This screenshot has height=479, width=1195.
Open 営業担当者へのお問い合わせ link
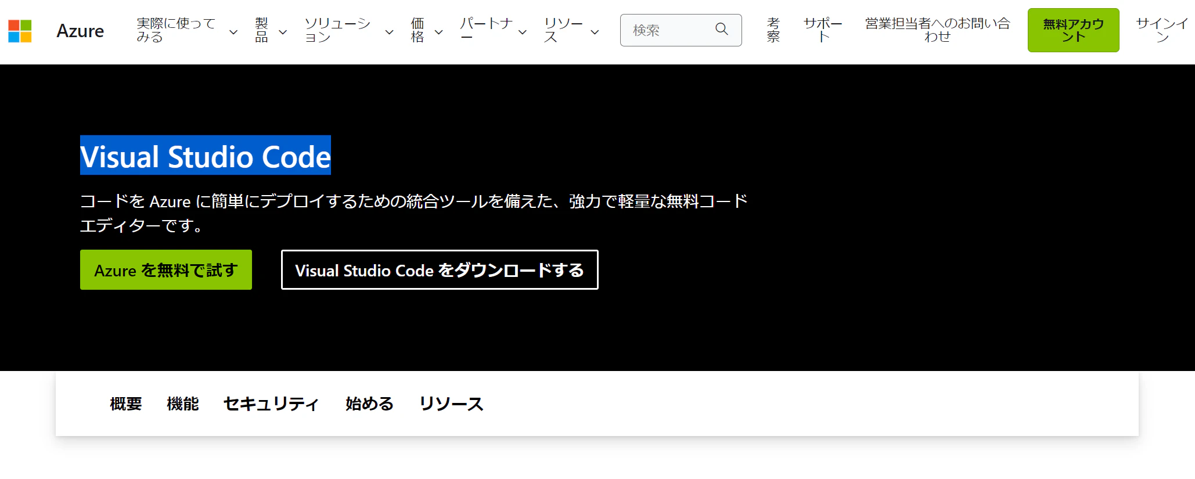pos(937,30)
